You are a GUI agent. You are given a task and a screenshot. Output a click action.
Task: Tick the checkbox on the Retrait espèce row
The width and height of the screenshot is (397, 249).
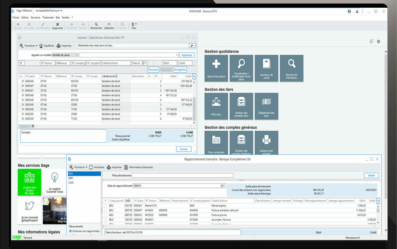click(106, 205)
